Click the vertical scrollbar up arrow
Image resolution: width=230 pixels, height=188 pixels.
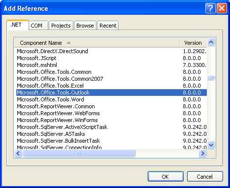[x=211, y=42]
